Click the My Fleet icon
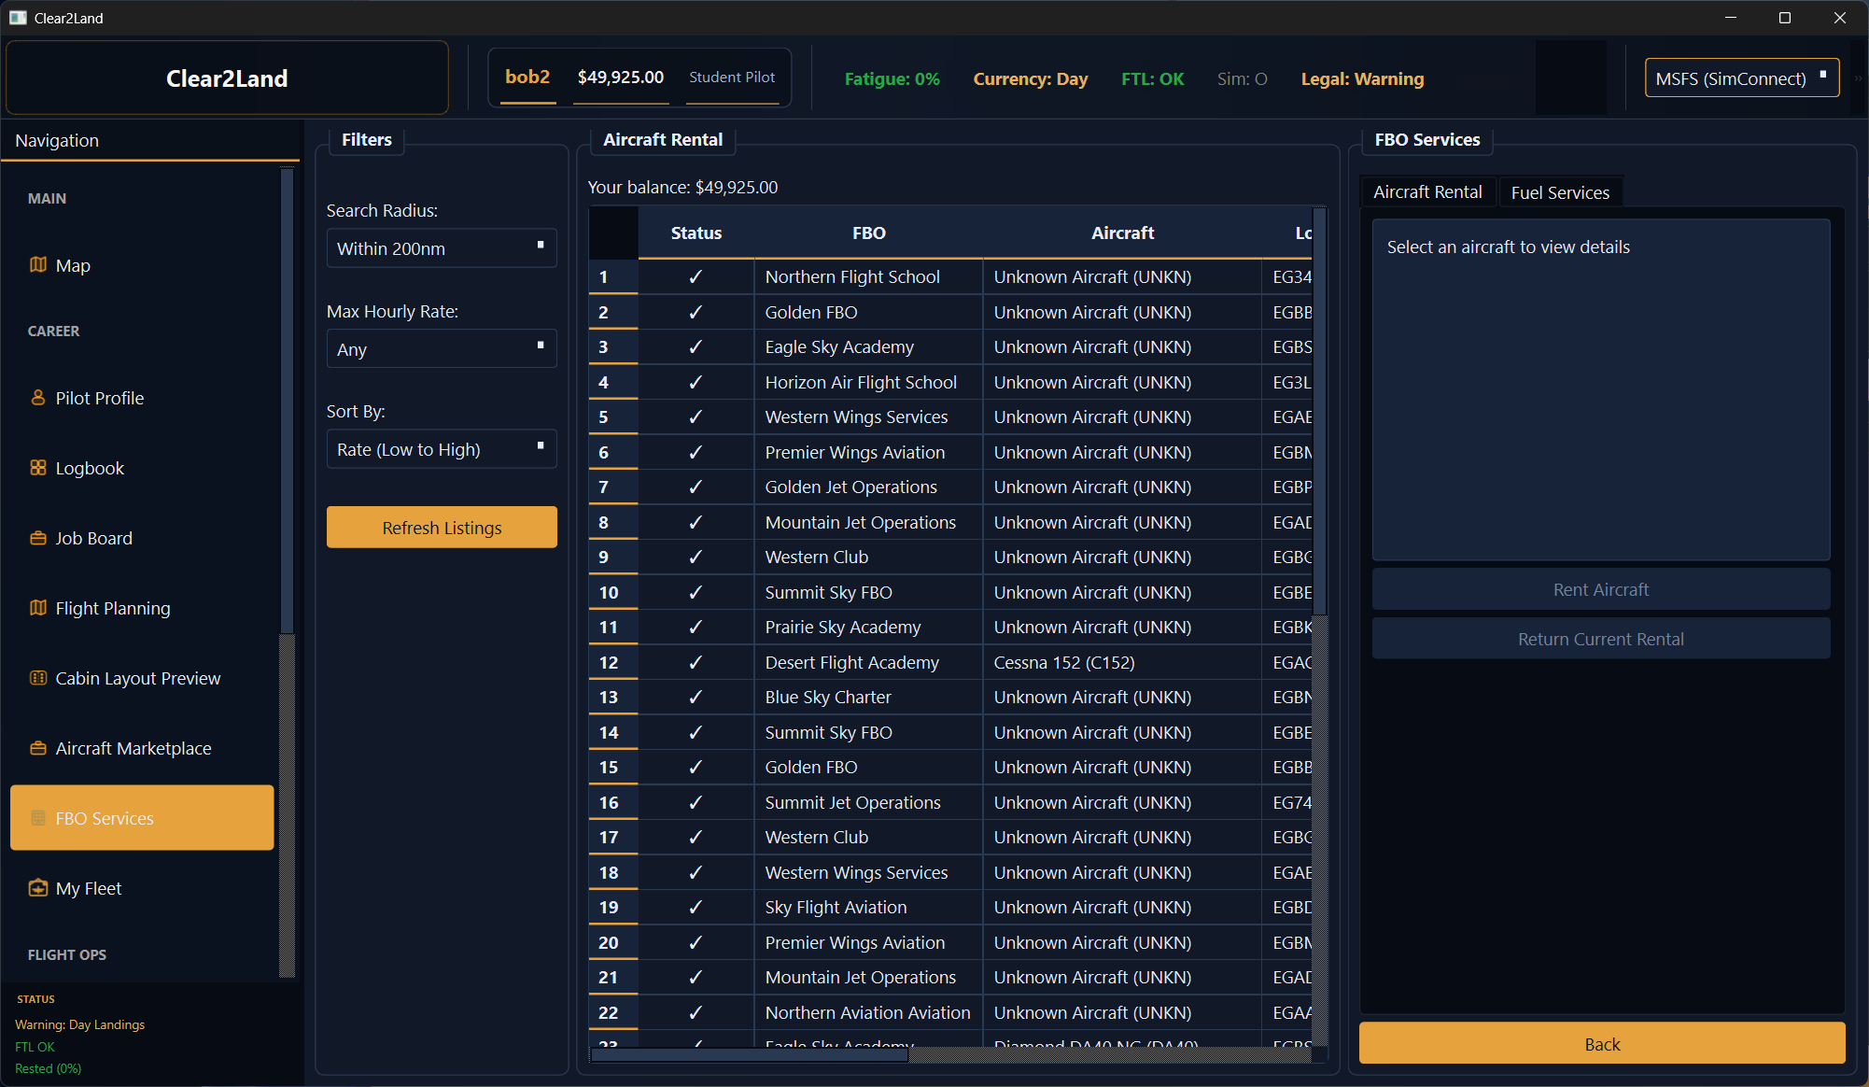Viewport: 1869px width, 1087px height. tap(37, 888)
